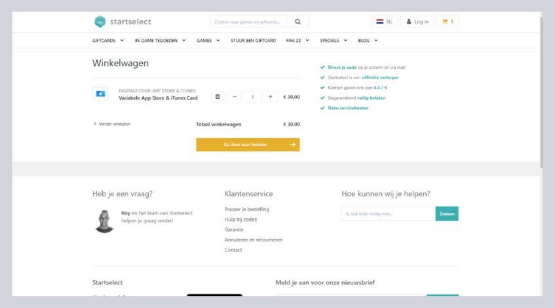Open the NL language selector
Viewport: 555px width, 308px height.
click(385, 22)
